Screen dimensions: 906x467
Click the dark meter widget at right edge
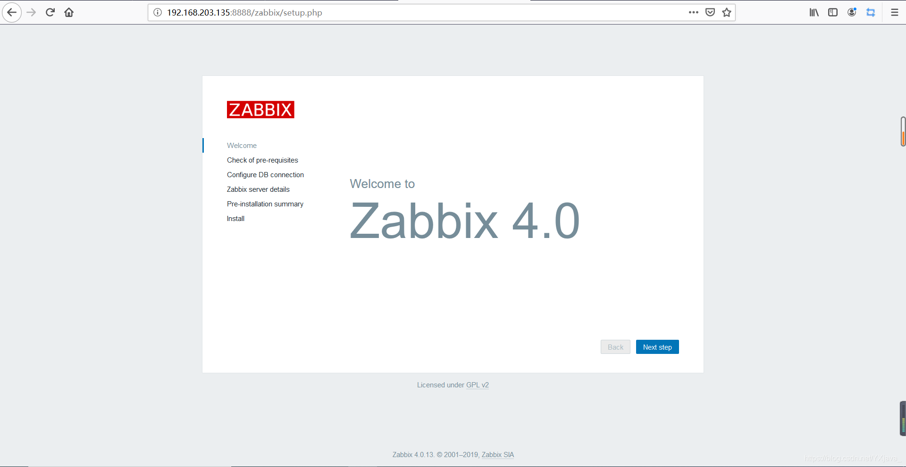(x=903, y=418)
